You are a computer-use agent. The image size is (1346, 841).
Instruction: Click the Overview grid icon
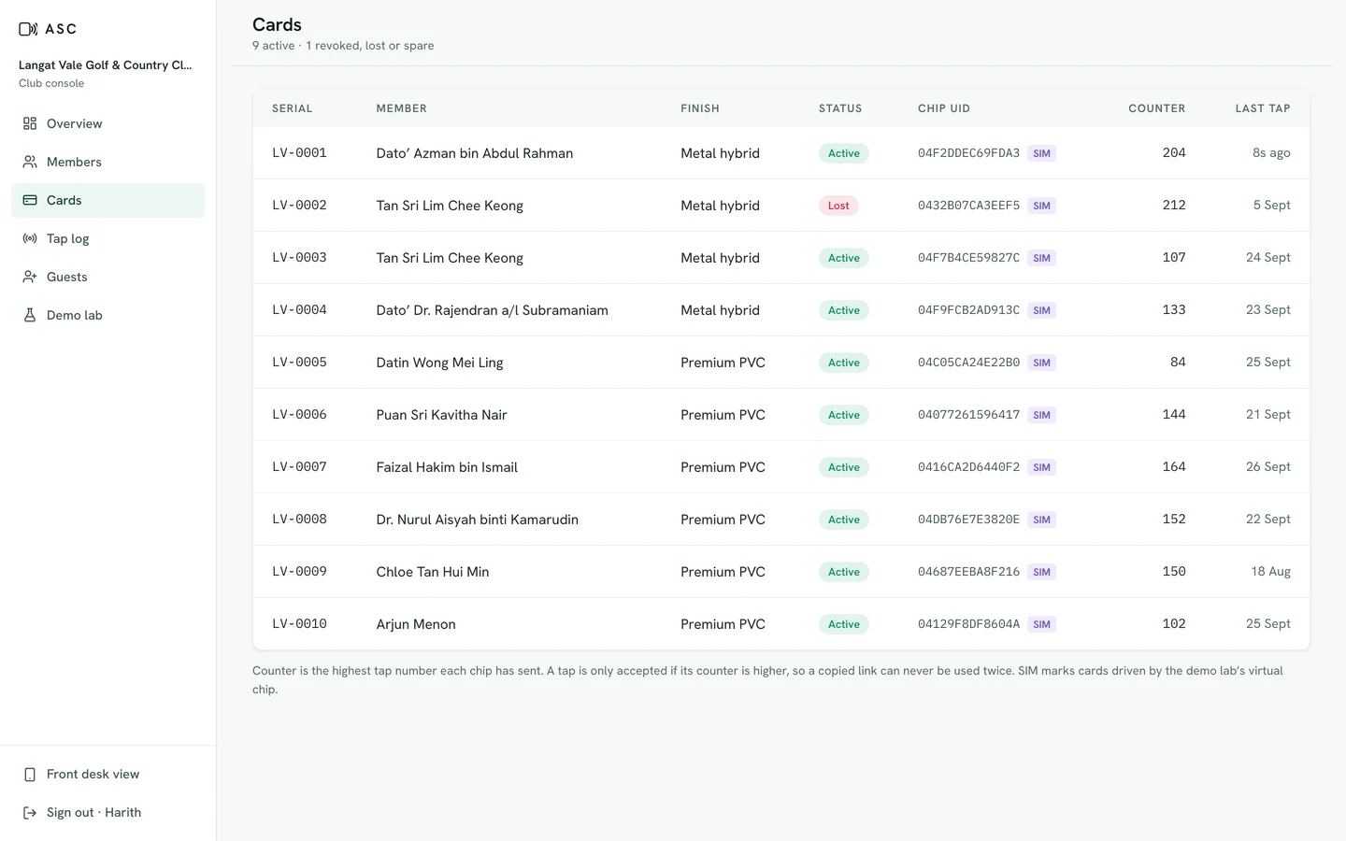(x=30, y=123)
